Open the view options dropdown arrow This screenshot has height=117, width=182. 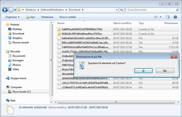pyautogui.click(x=160, y=17)
